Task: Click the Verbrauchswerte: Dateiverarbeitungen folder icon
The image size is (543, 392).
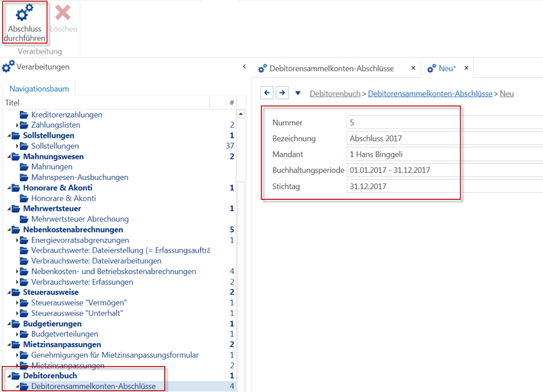Action: 24,261
